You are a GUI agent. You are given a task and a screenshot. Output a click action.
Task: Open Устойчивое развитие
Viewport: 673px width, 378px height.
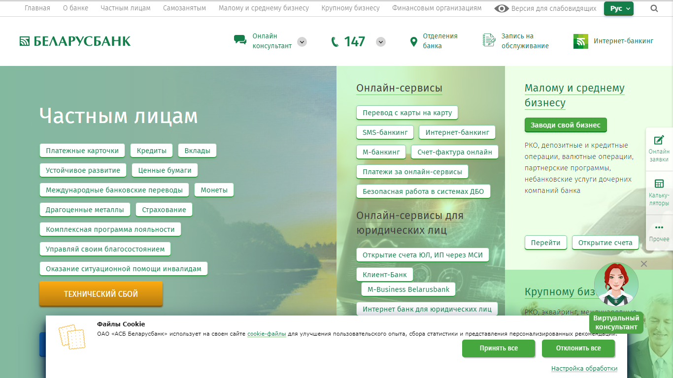(83, 170)
